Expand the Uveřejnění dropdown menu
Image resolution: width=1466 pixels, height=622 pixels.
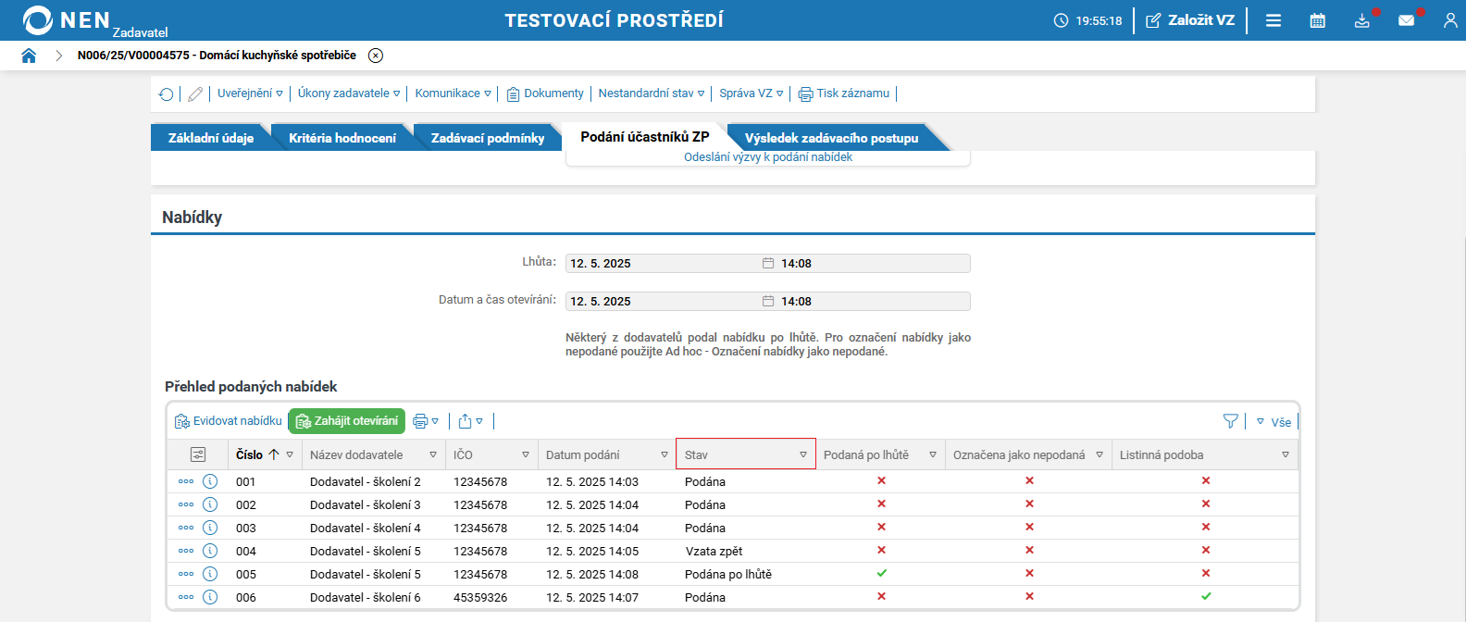(250, 93)
